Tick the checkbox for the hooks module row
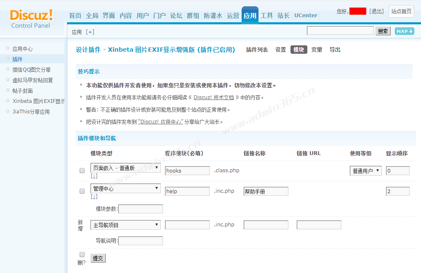 coord(82,171)
